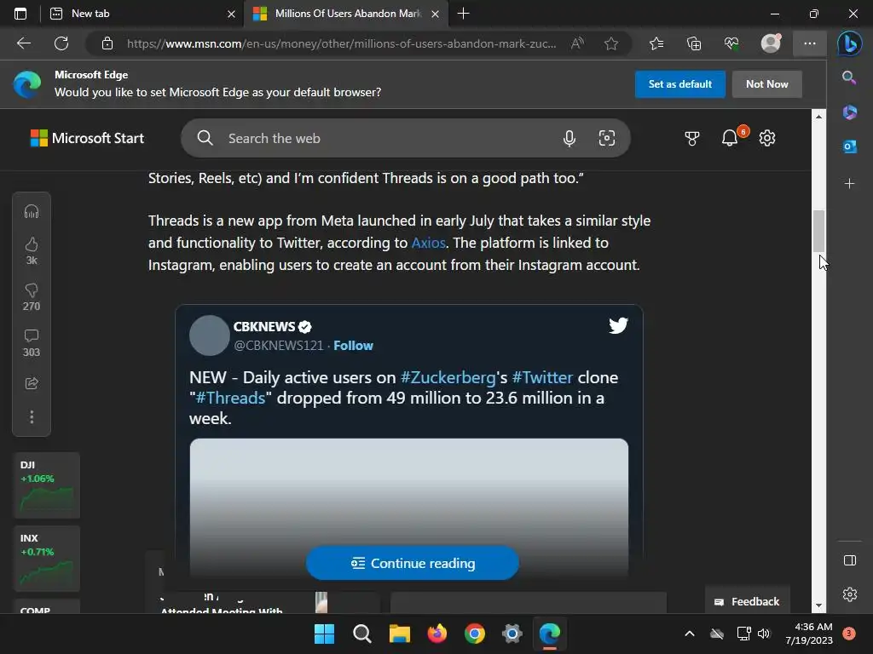The height and width of the screenshot is (654, 873).
Task: Open more article actions vertical dots
Action: [32, 417]
